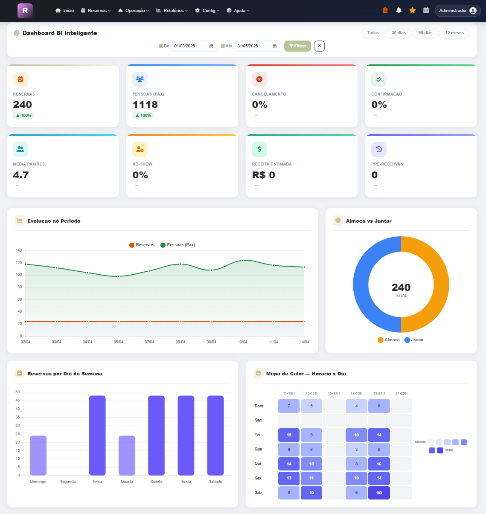Click the green dollar icon on Receita Estimada
The width and height of the screenshot is (486, 514).
(x=259, y=149)
